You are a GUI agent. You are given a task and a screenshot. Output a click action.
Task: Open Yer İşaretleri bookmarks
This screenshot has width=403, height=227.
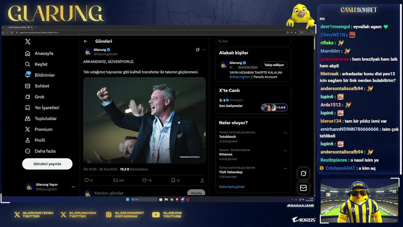coord(42,108)
